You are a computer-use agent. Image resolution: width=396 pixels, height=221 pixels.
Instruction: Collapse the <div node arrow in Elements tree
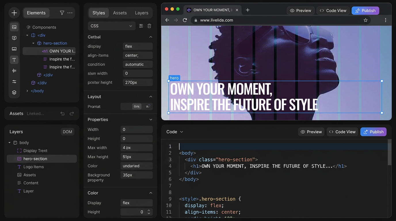[x=27, y=35]
